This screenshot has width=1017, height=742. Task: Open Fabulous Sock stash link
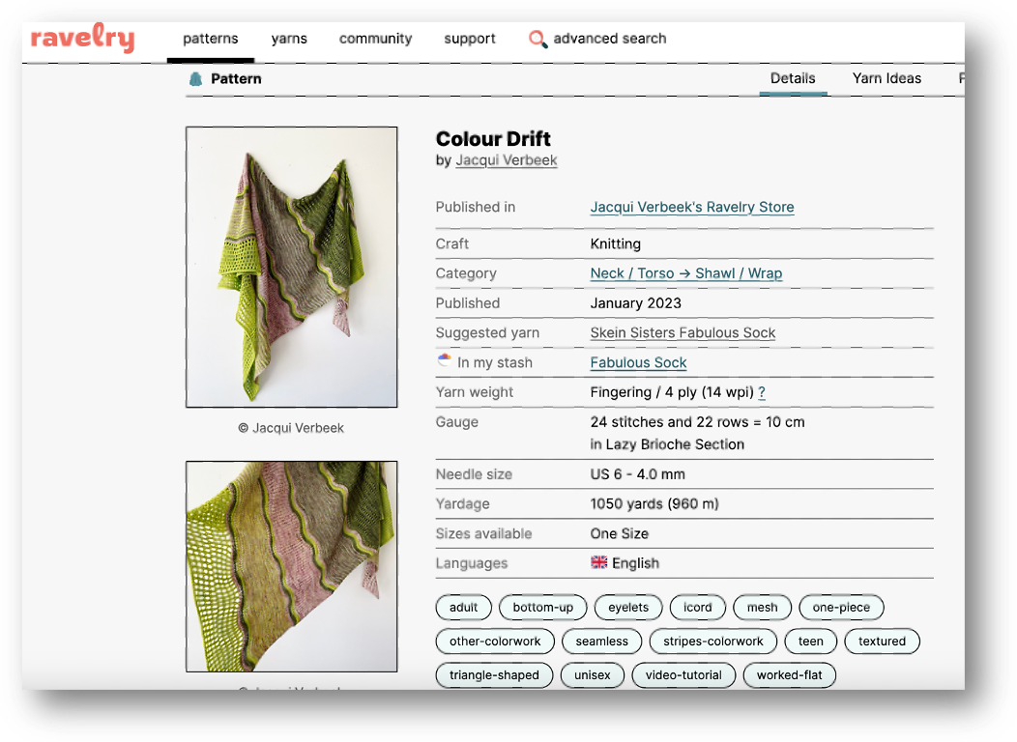638,363
